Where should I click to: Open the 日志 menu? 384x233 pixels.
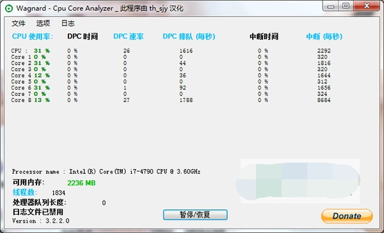(68, 23)
